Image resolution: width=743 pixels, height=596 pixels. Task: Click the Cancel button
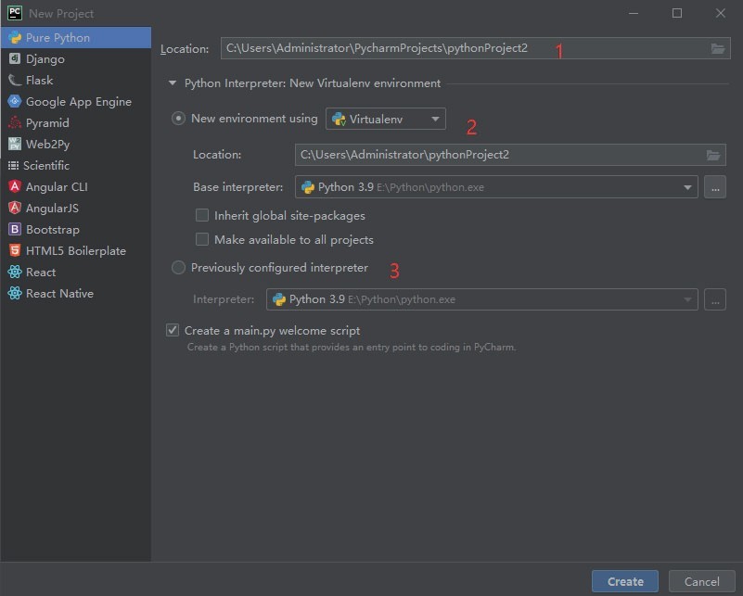pos(702,581)
